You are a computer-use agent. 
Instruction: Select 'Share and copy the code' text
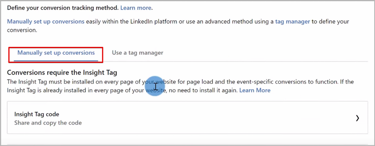[48, 123]
